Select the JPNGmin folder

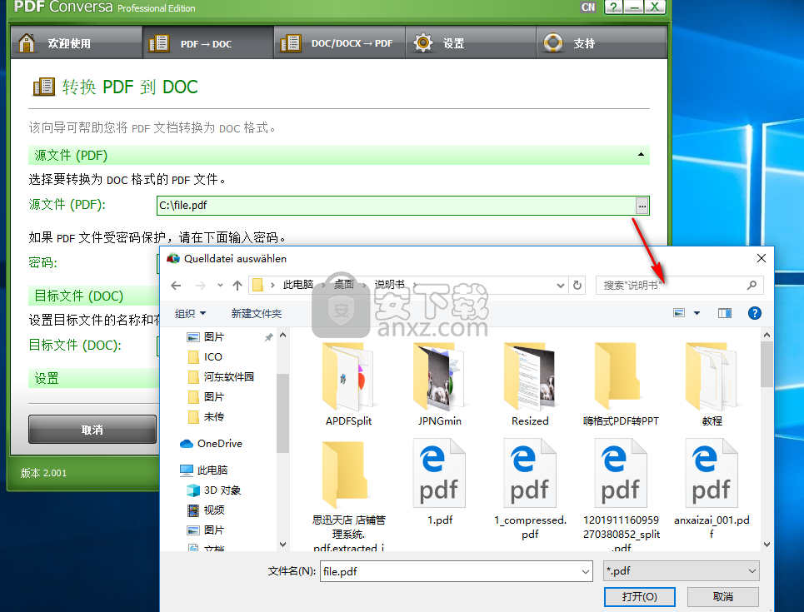(439, 385)
